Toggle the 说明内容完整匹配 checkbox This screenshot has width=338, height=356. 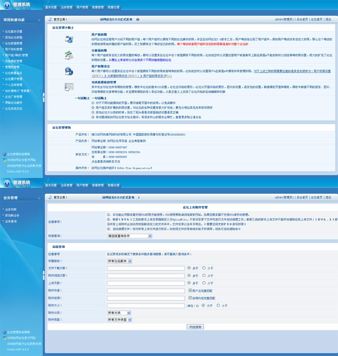(x=190, y=298)
